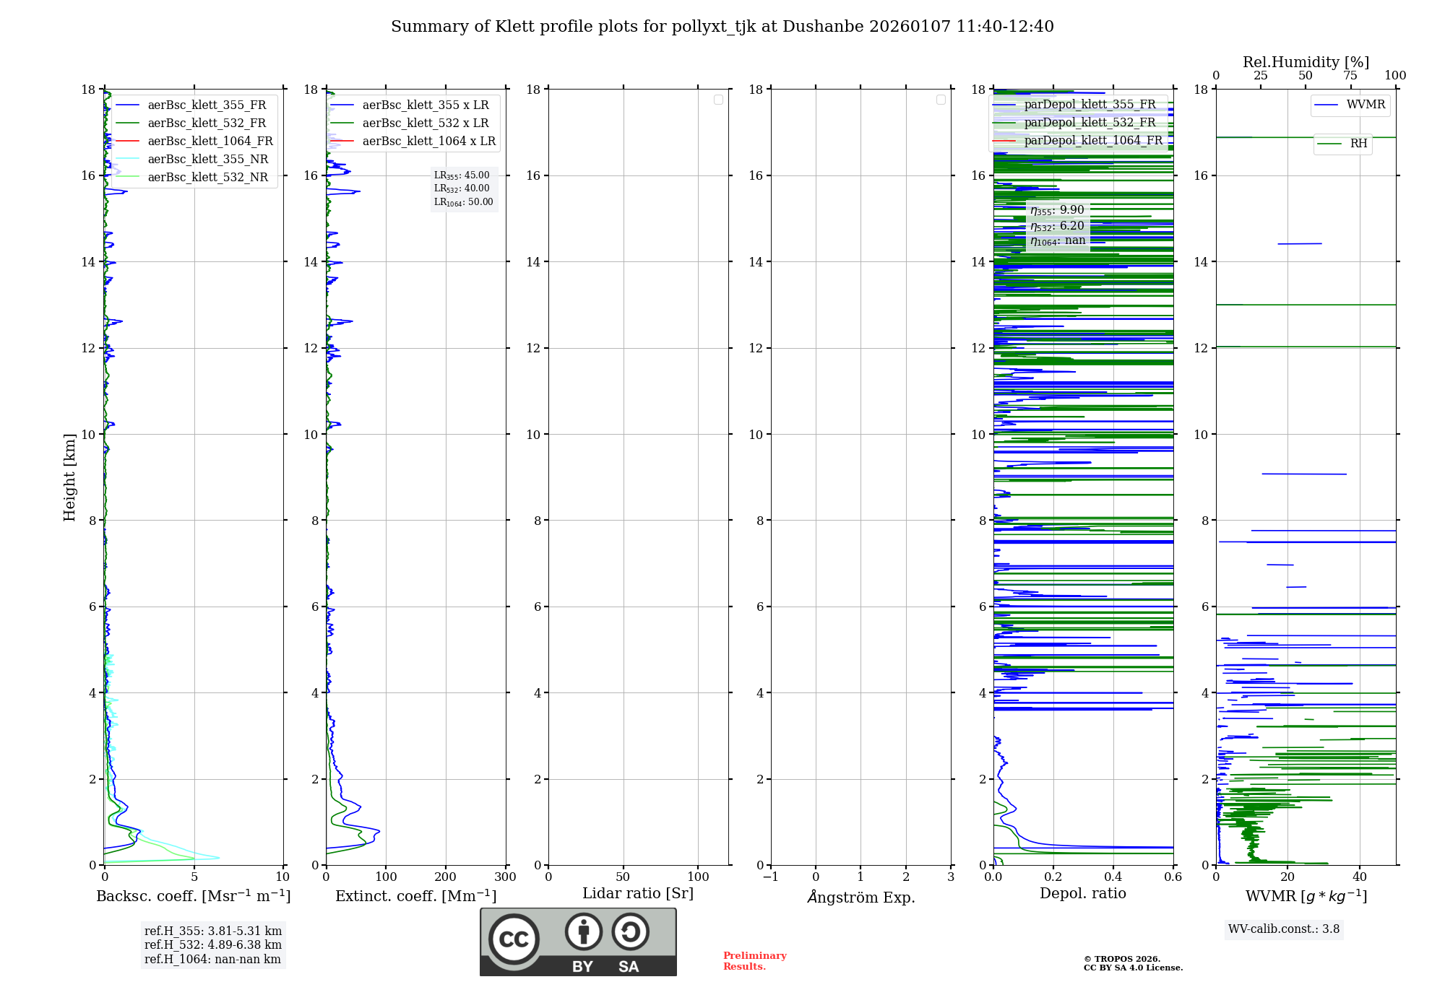
Task: Click the empty legend box in Ångström plot
Action: (x=941, y=100)
